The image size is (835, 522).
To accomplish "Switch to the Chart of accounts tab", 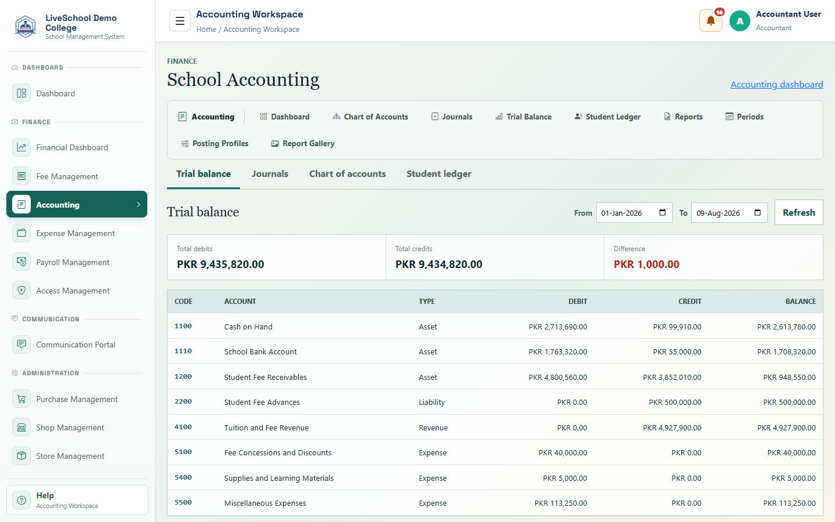I will (347, 174).
